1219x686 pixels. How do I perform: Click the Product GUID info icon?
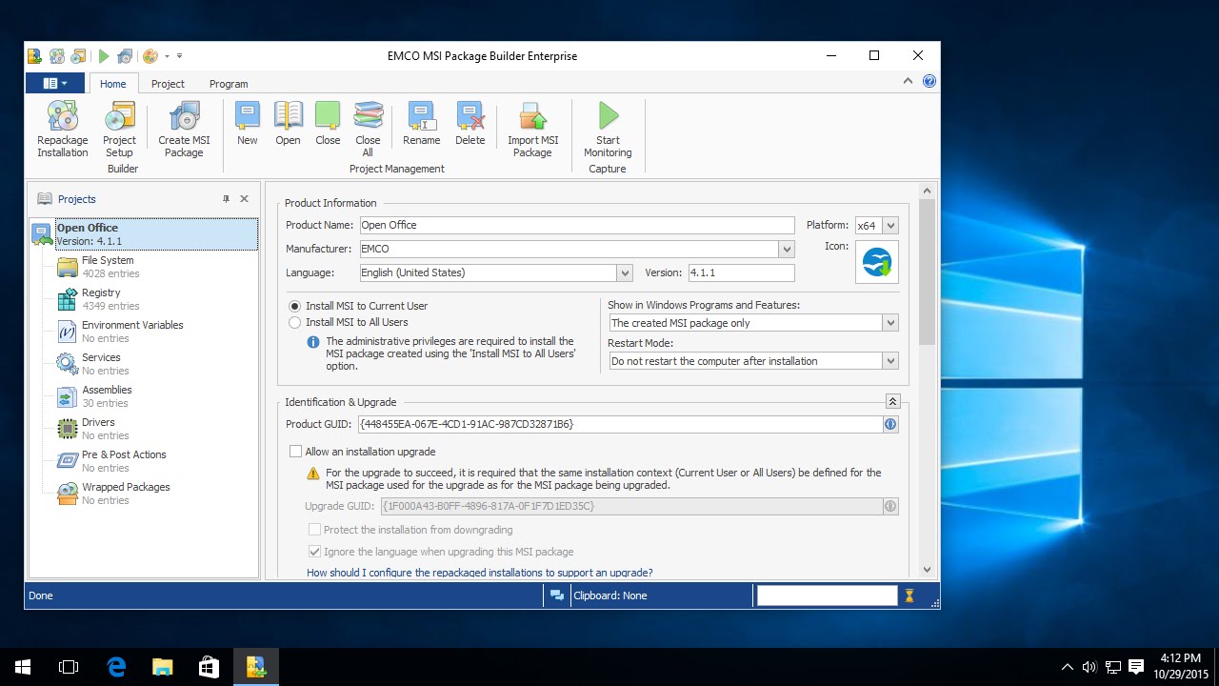point(890,424)
